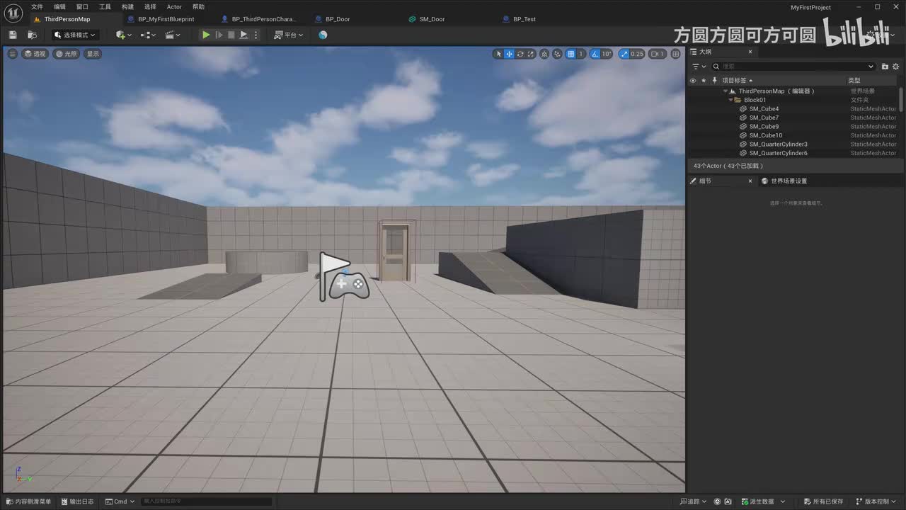Choose the rotate tool in viewport
906x510 pixels.
(520, 54)
